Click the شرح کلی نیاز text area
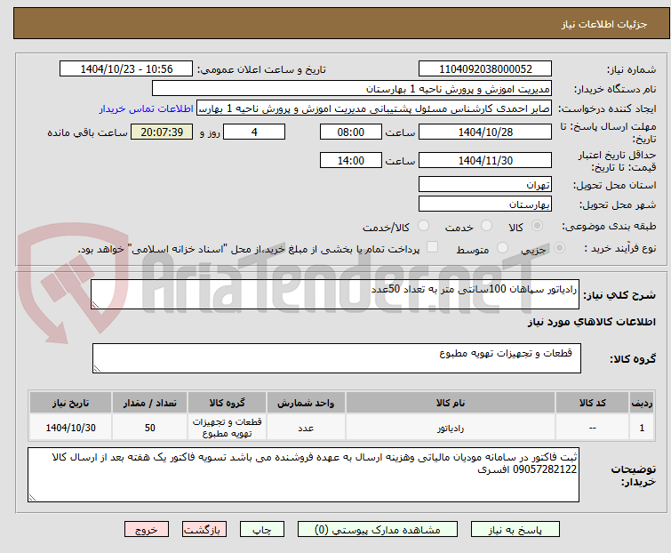Image resolution: width=671 pixels, height=553 pixels. 335,294
